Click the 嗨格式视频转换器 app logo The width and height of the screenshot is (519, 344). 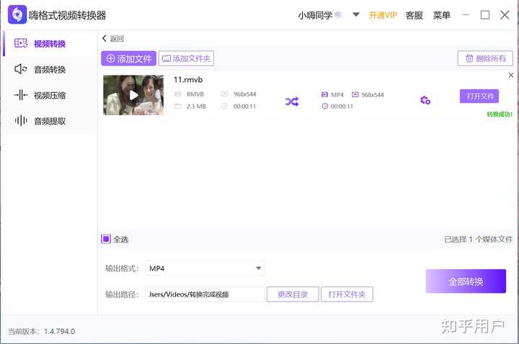point(17,14)
